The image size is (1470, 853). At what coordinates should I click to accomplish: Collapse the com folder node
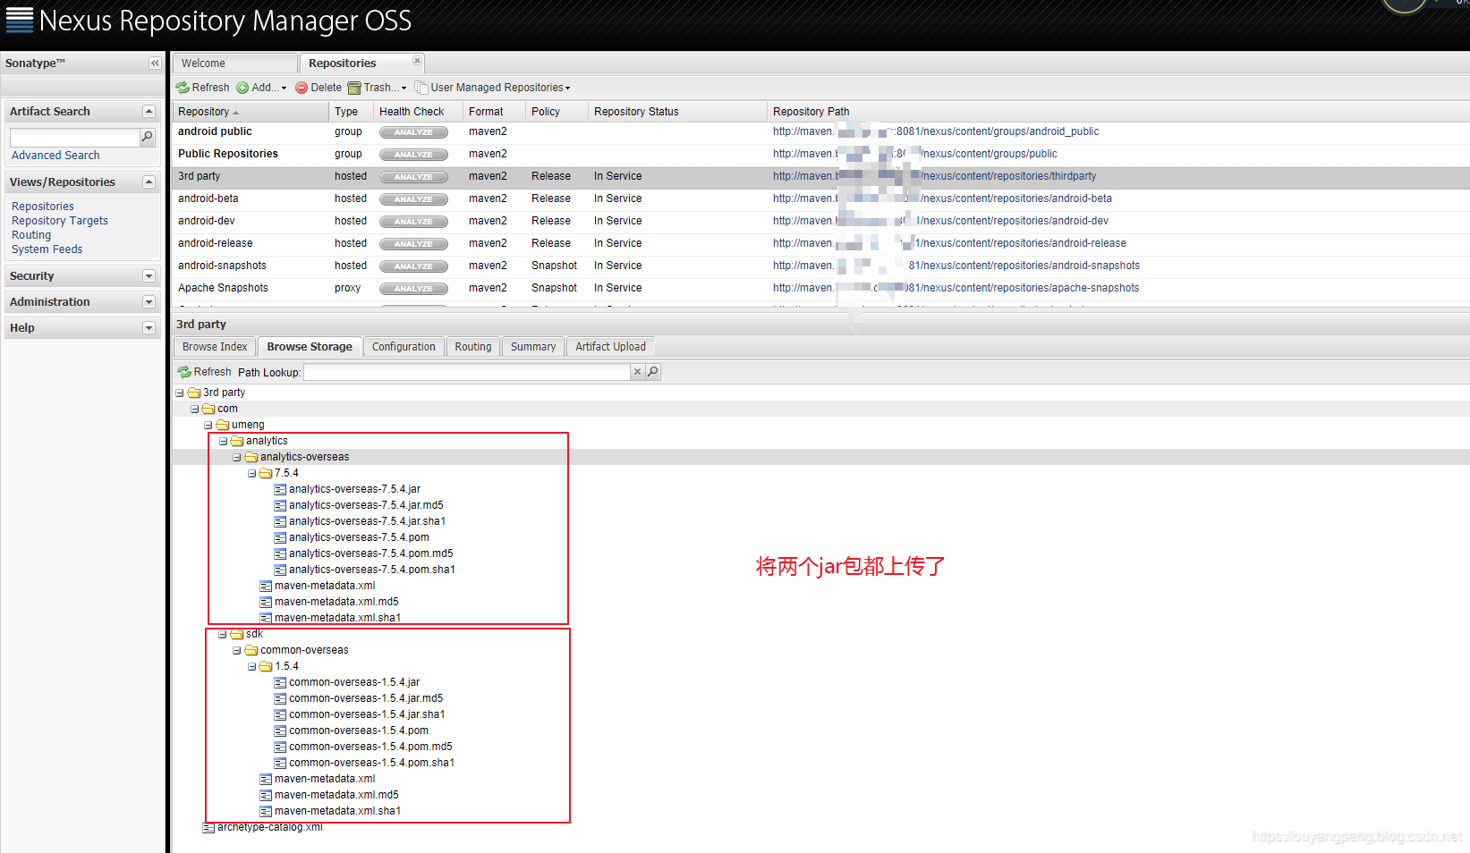194,409
